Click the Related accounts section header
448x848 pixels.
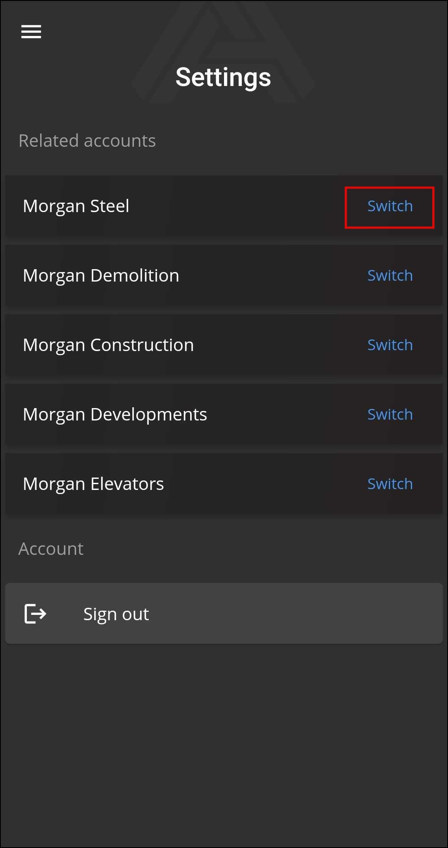87,141
